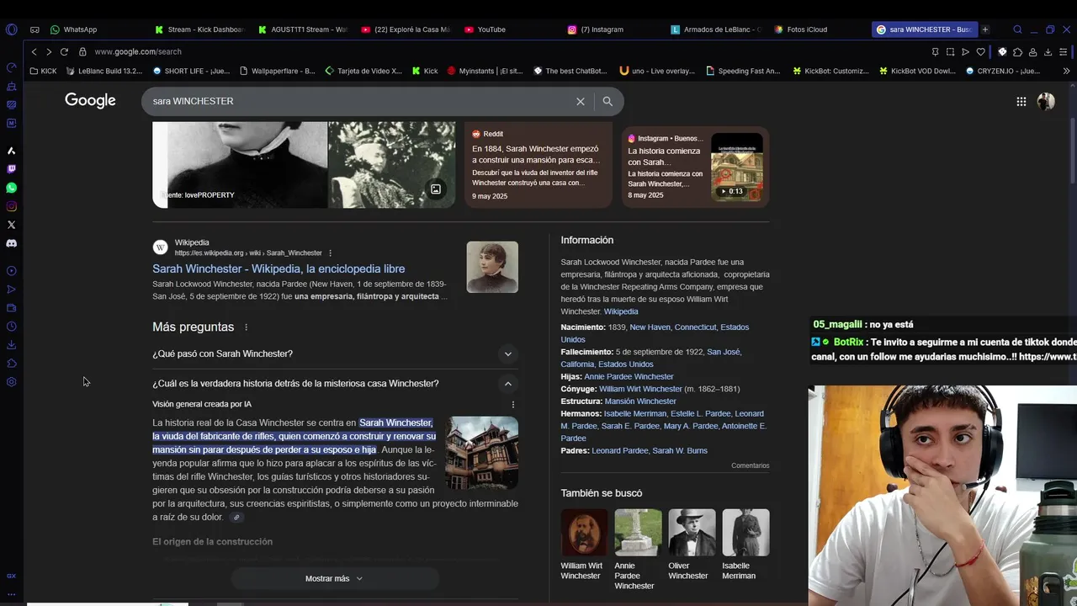Go forward to the next page

click(49, 52)
